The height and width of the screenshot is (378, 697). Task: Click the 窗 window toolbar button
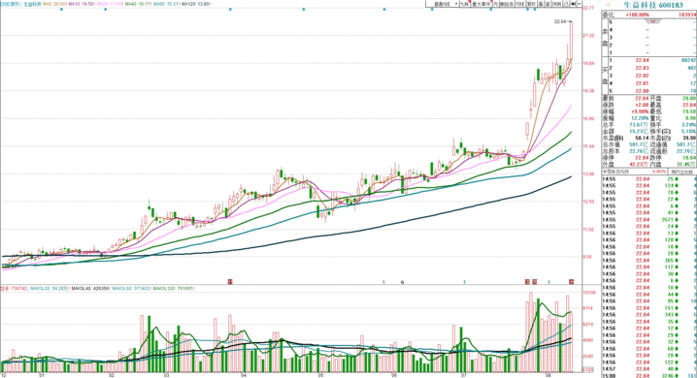click(548, 4)
